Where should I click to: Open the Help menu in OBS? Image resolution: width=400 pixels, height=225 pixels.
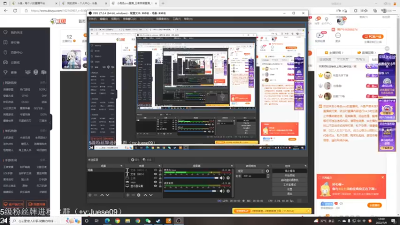188,19
